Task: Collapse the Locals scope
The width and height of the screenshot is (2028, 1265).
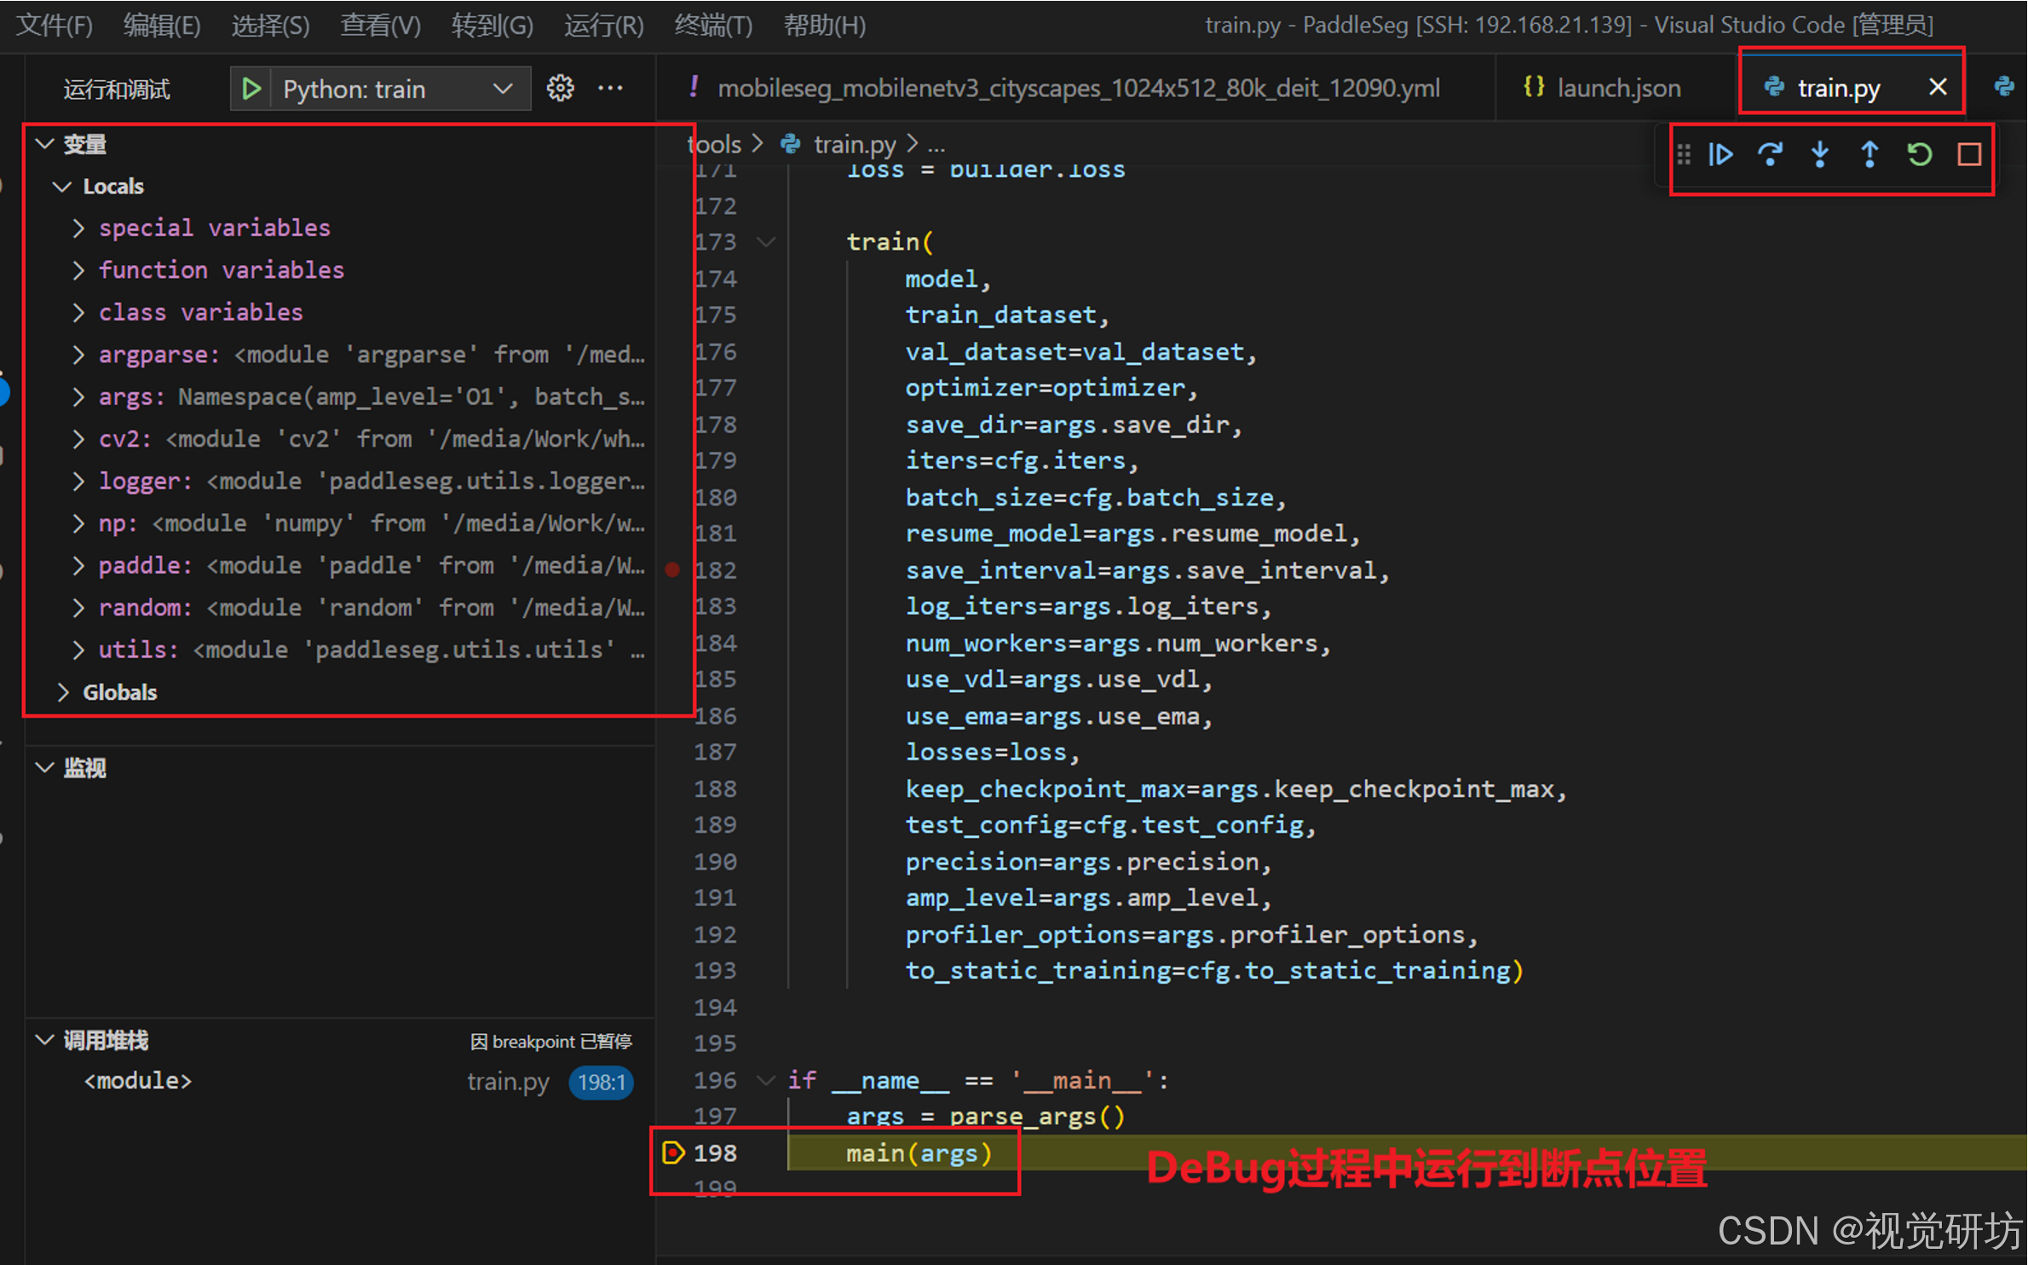Action: pos(62,186)
